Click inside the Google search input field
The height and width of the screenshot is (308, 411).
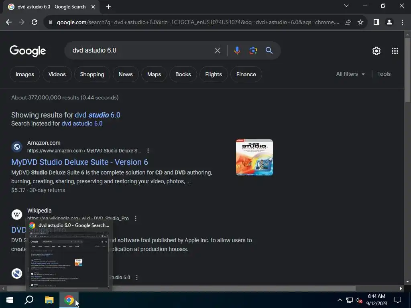pos(142,50)
